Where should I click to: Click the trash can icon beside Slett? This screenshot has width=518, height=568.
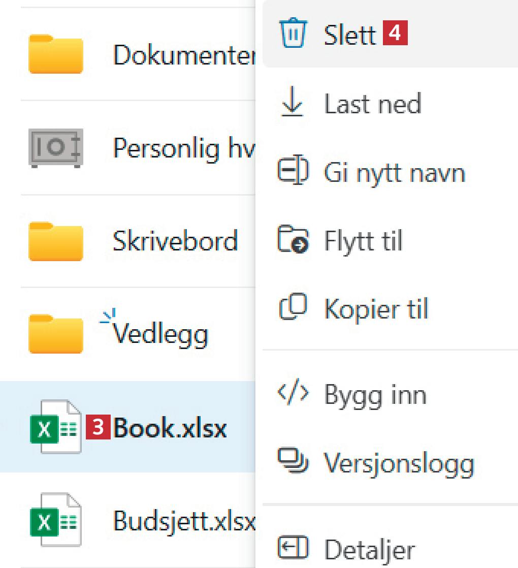pos(293,35)
